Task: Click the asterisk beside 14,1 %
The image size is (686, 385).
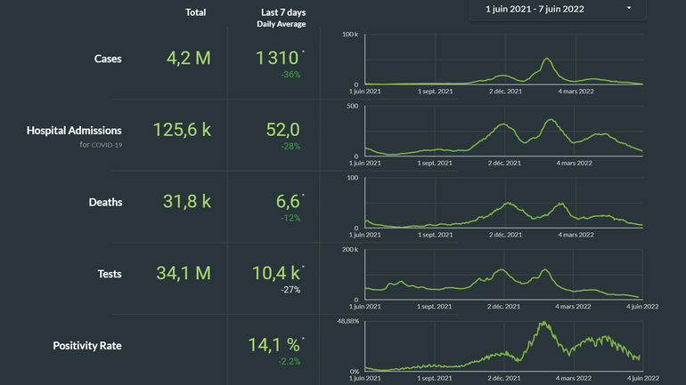Action: point(304,340)
